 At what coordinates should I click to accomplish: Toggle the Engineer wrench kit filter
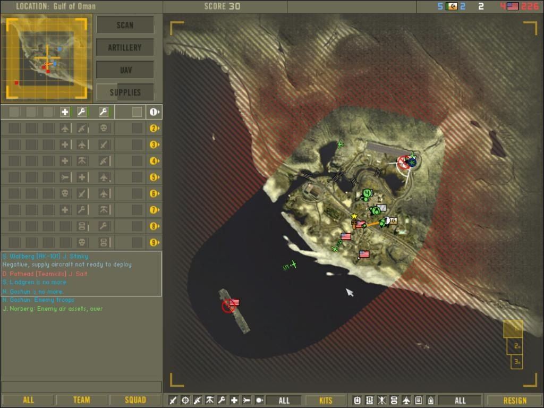[x=222, y=401]
